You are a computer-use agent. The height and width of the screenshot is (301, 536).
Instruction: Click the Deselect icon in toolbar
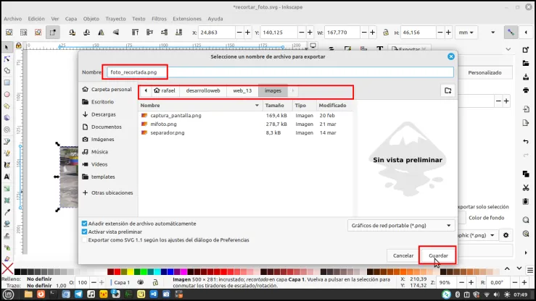(x=38, y=33)
